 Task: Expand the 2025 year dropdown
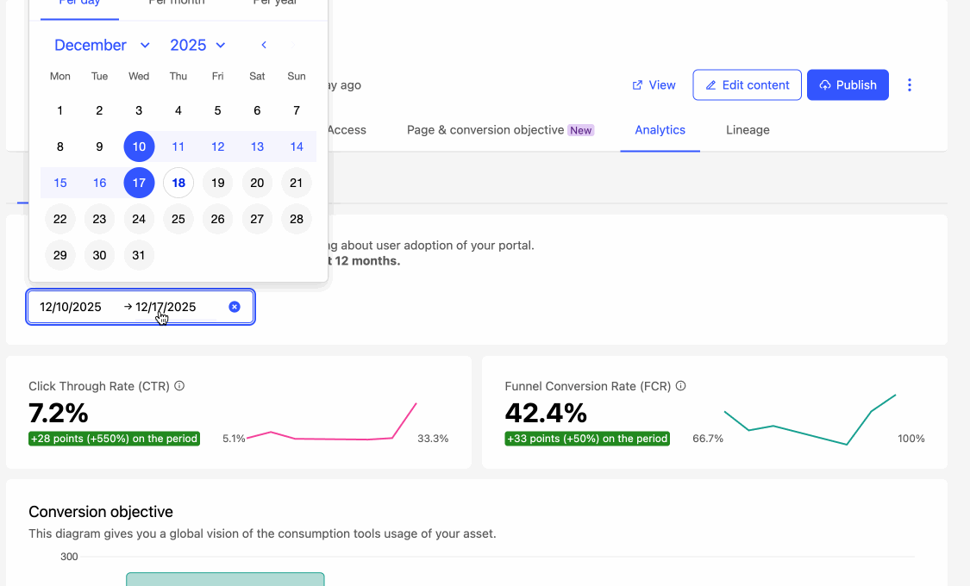tap(197, 45)
